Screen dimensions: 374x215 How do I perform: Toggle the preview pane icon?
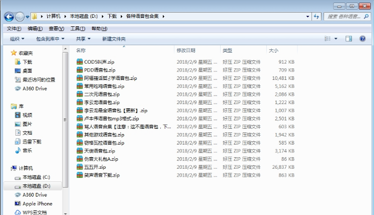(x=348, y=39)
